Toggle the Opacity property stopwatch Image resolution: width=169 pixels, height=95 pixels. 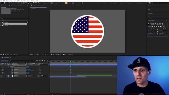(11, 74)
